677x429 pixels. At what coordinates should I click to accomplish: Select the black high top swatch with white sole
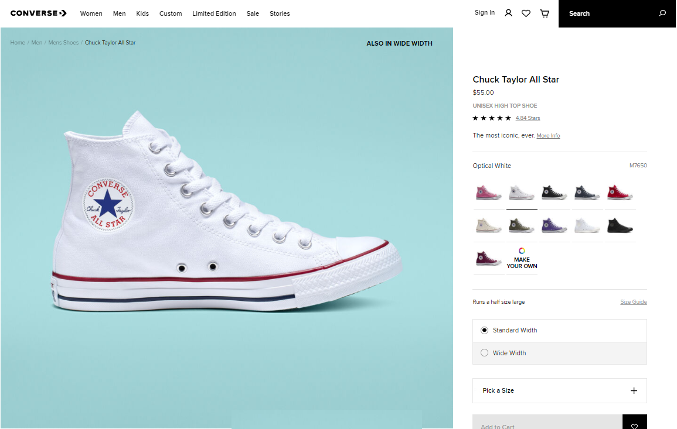[554, 193]
